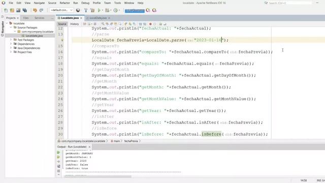Expand the Dependencies node

(x=11, y=44)
